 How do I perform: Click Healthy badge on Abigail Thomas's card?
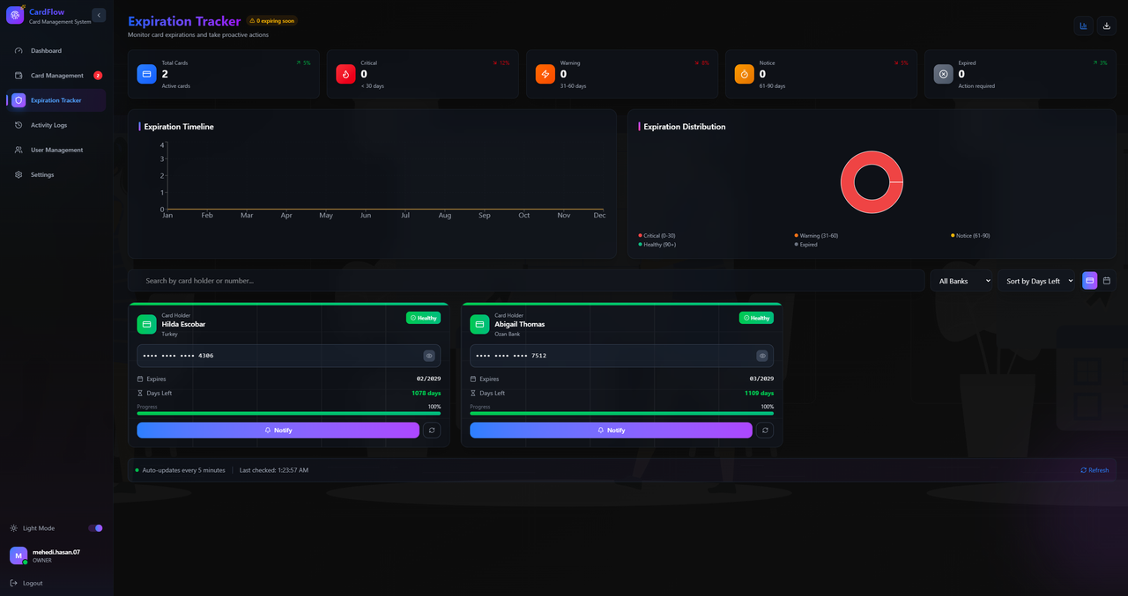coord(756,318)
